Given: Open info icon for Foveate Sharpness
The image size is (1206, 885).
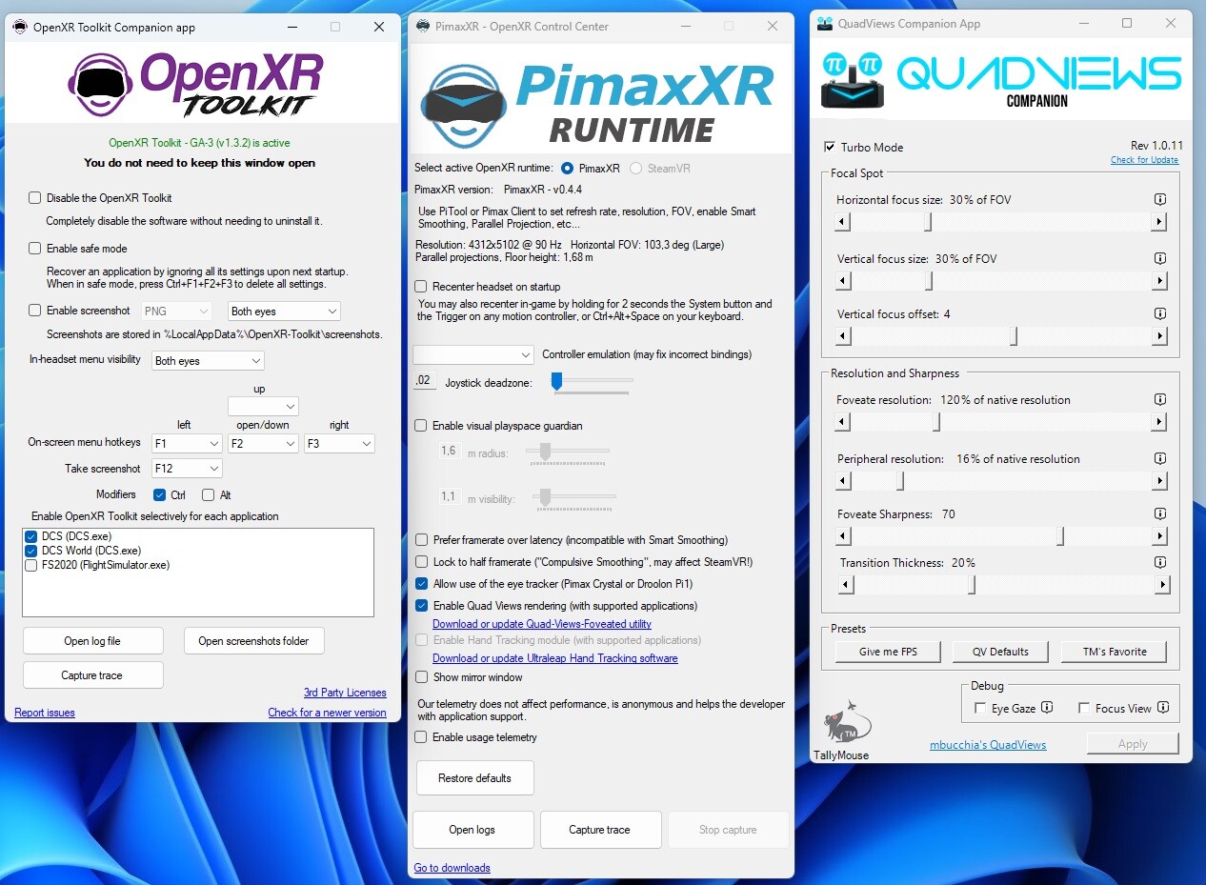Looking at the screenshot, I should (1159, 514).
